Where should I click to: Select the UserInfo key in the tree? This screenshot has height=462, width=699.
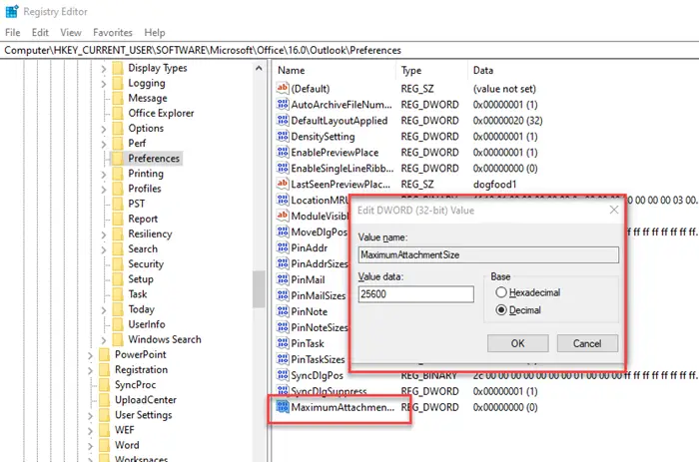tap(147, 324)
